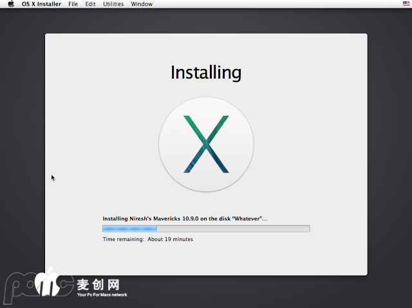The width and height of the screenshot is (412, 308).
Task: Open the OS X Installer menu
Action: [42, 4]
